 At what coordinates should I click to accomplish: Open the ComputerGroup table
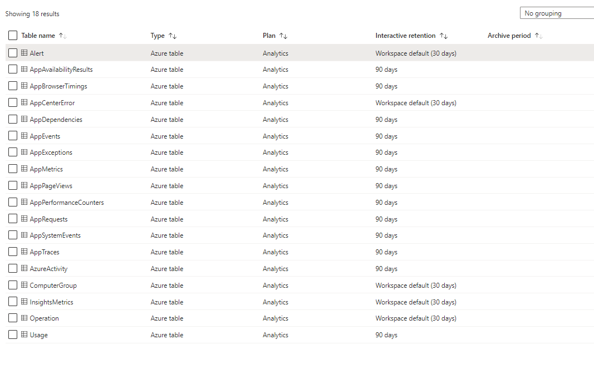pos(53,286)
